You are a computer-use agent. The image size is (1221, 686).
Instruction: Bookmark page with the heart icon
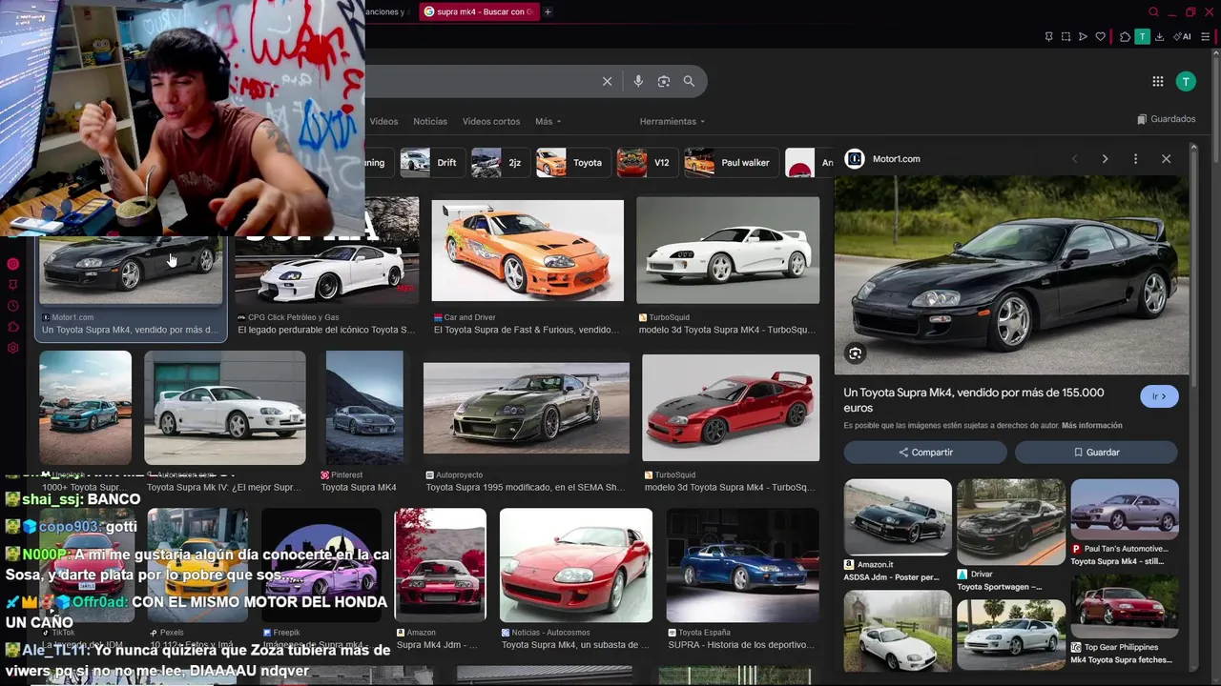click(x=1100, y=37)
